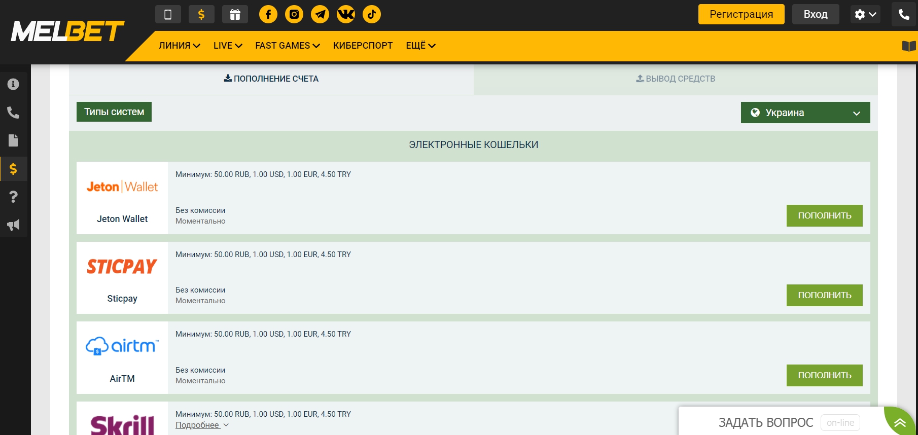Screen dimensions: 918x435
Task: Open the book icon on yellow bar
Action: (x=909, y=46)
